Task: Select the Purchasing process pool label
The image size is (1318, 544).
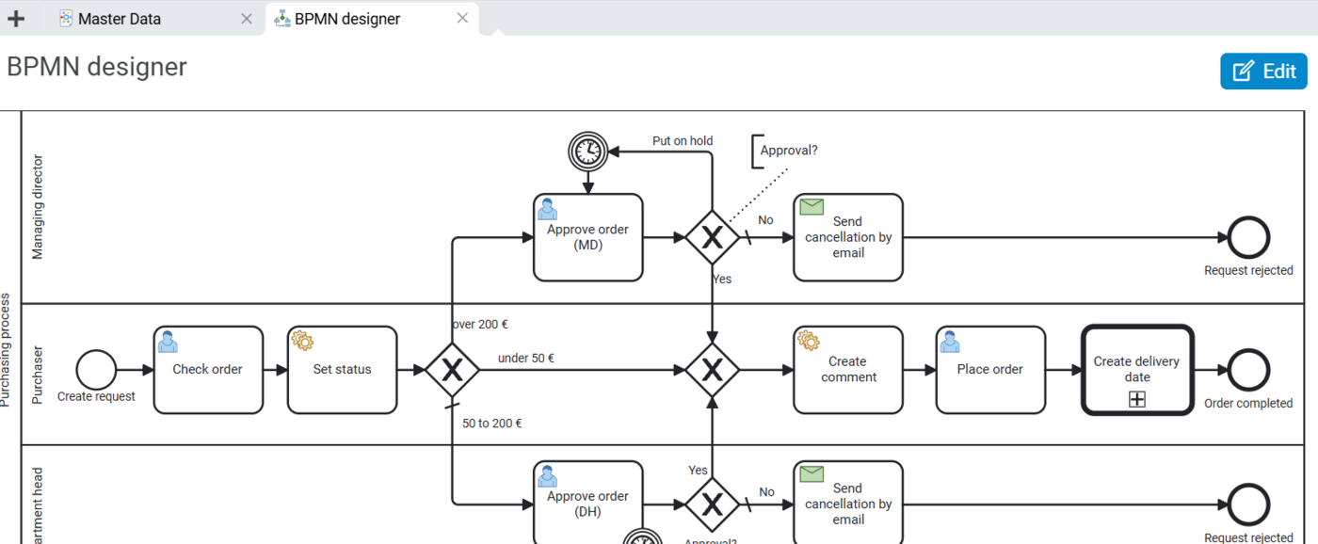Action: 6,350
